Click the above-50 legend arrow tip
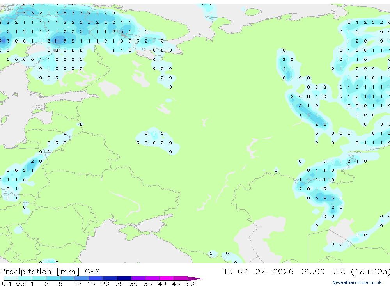This screenshot has width=390, height=286. pyautogui.click(x=195, y=279)
